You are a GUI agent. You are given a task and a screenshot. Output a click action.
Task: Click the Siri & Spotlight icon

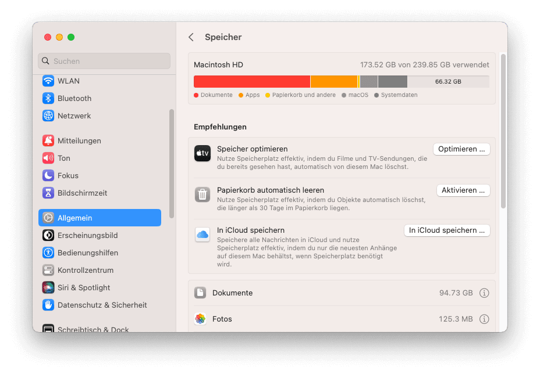pyautogui.click(x=48, y=288)
